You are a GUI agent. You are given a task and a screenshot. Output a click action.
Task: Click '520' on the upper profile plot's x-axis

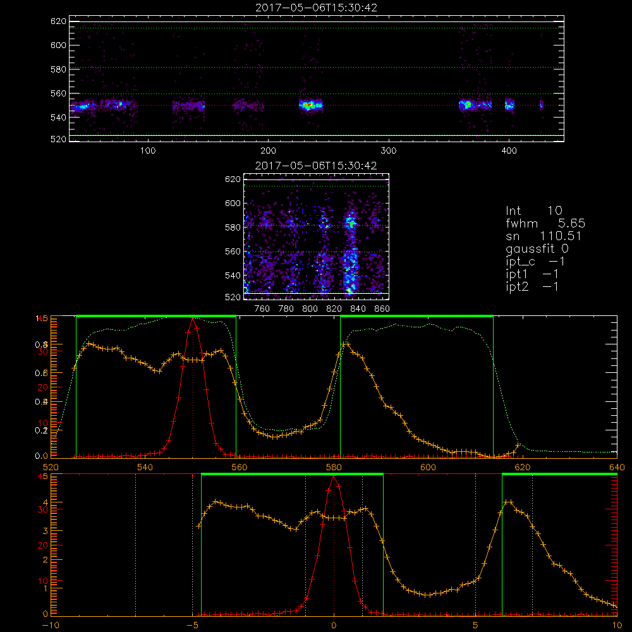(x=51, y=468)
